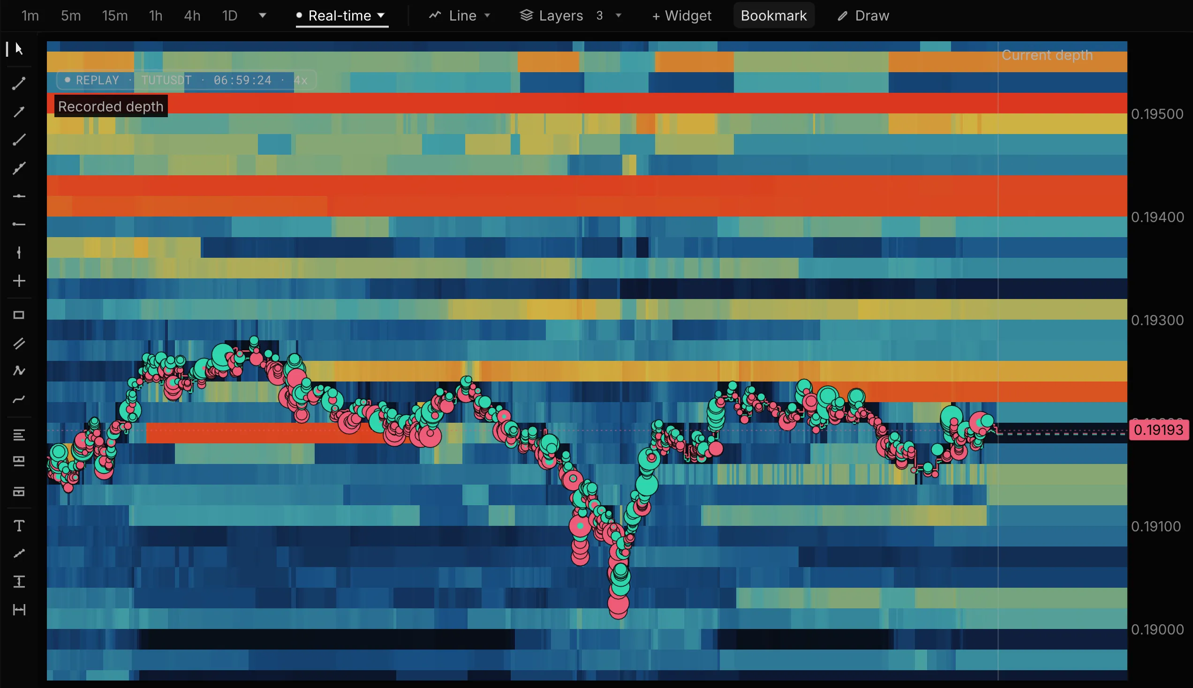Image resolution: width=1193 pixels, height=688 pixels.
Task: Click the 0.19193 current price tag
Action: [x=1158, y=430]
